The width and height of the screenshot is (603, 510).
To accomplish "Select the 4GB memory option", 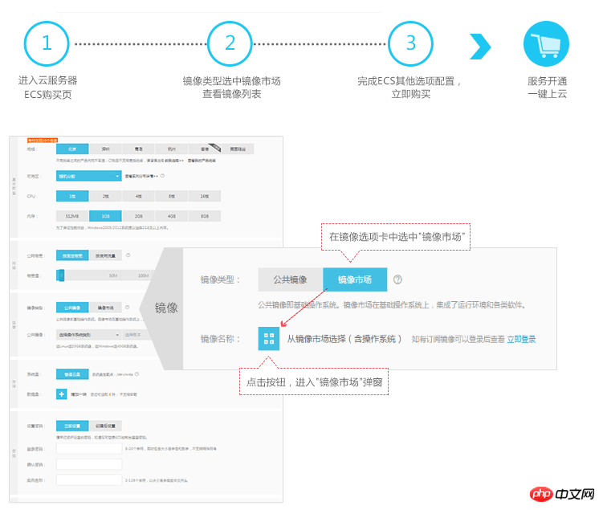I will pos(172,216).
